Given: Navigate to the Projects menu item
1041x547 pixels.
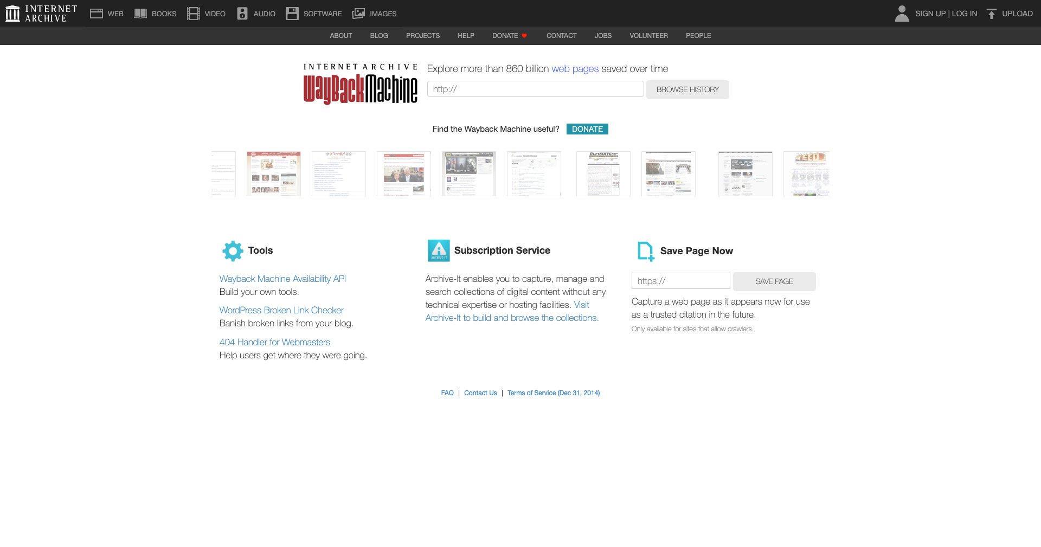Looking at the screenshot, I should [422, 35].
